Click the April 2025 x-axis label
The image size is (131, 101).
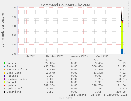103,56
